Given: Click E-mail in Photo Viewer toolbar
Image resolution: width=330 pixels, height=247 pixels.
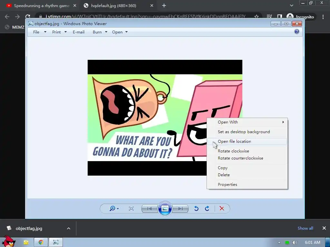Looking at the screenshot, I should click(79, 32).
